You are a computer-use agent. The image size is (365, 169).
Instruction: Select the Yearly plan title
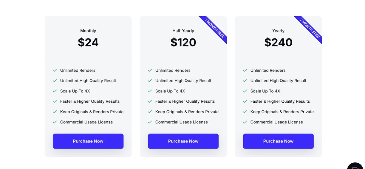[x=278, y=31]
